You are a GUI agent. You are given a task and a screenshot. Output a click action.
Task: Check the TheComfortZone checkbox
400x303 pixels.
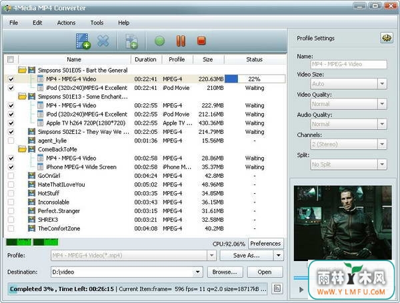coord(11,228)
